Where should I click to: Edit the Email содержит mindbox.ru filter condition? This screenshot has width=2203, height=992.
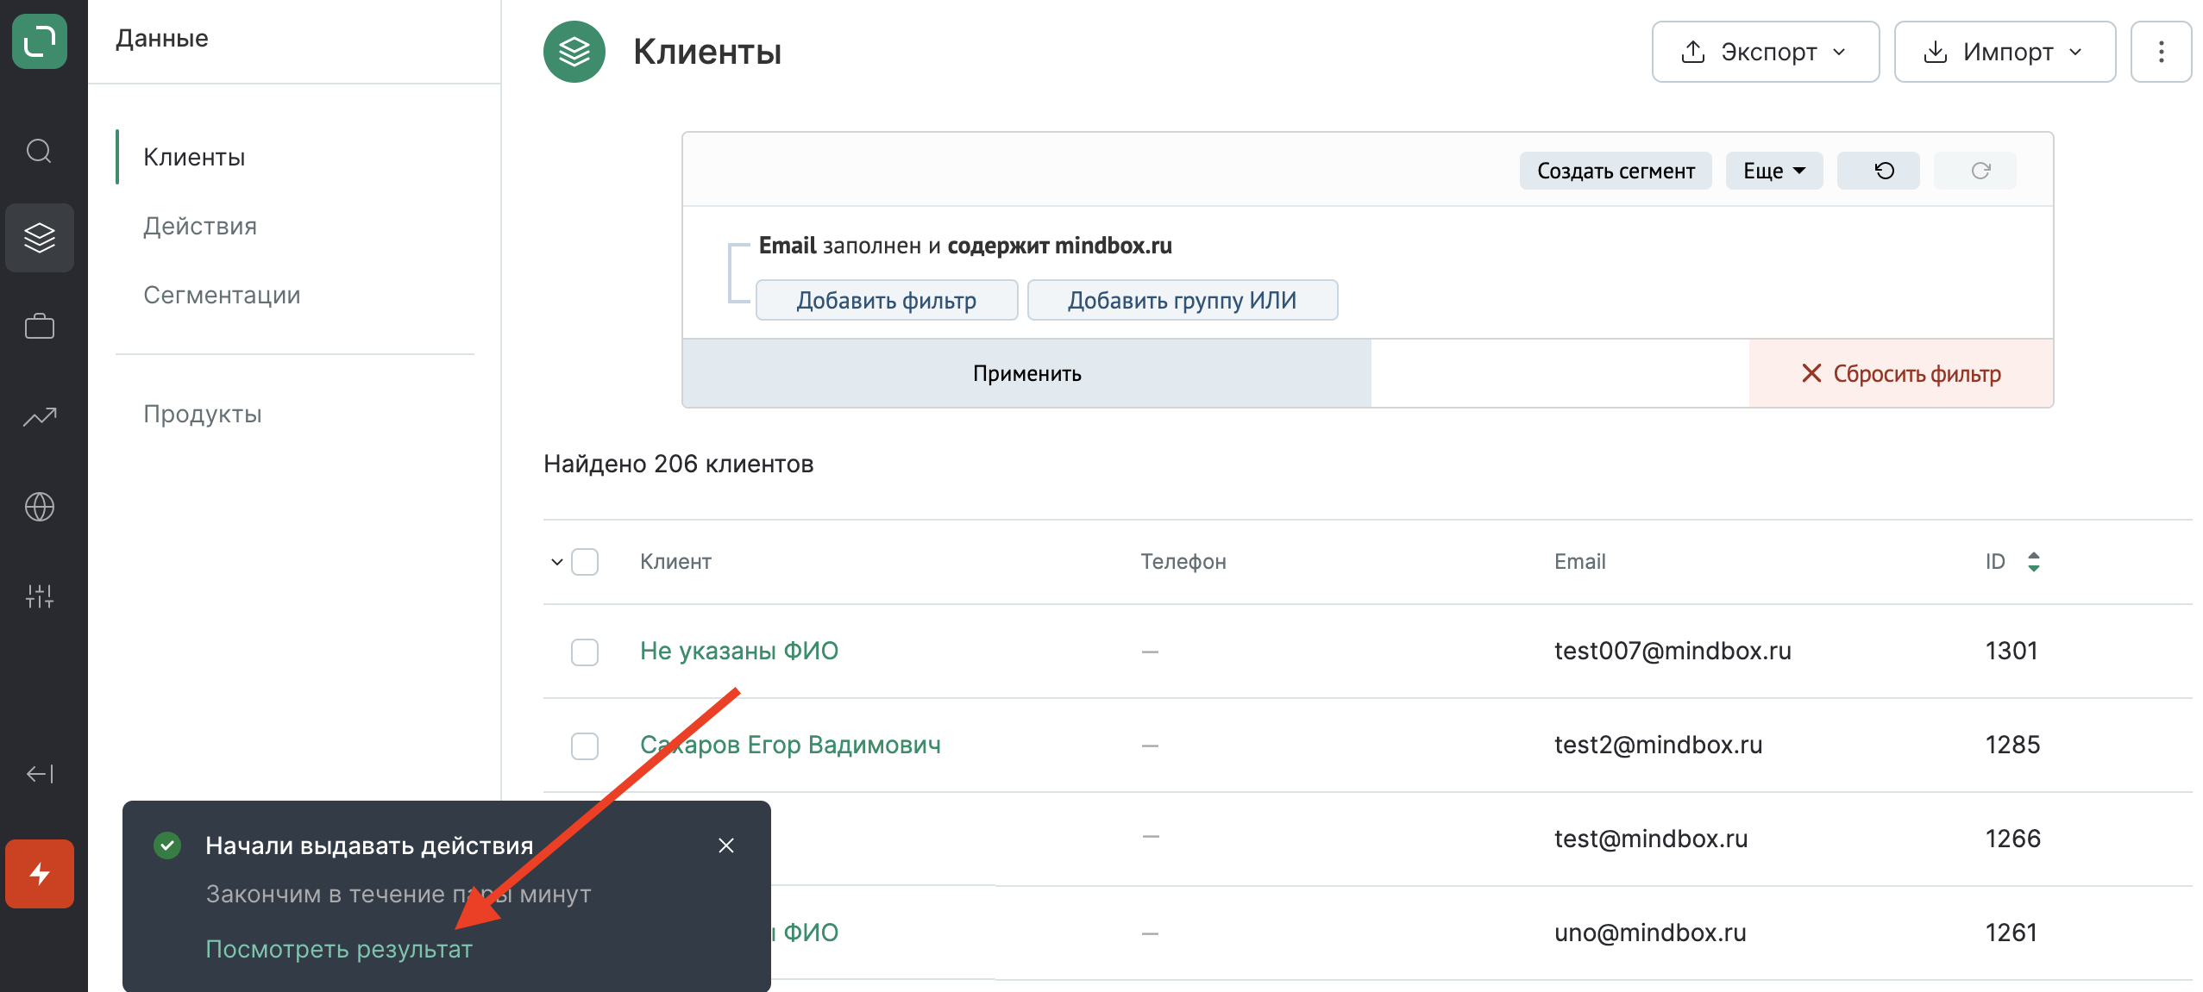[x=965, y=246]
